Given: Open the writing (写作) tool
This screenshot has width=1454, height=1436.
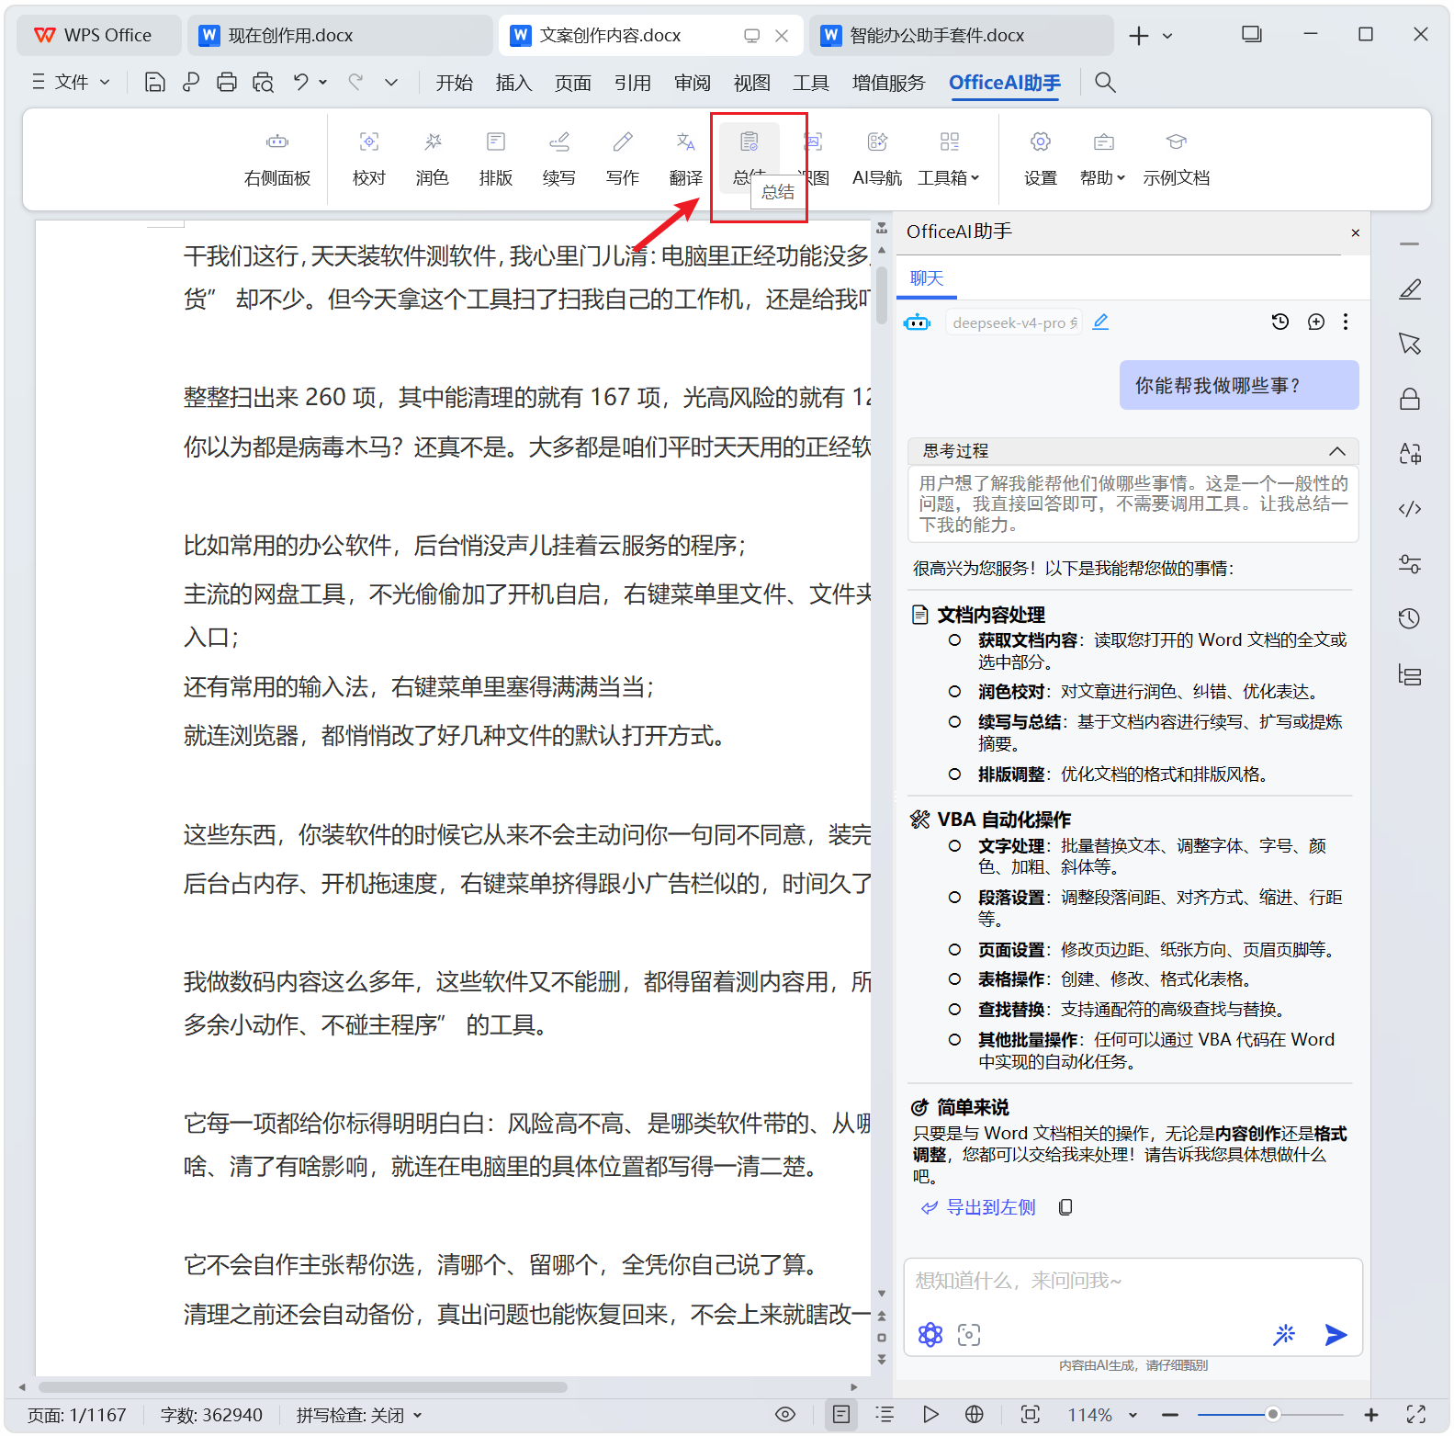Looking at the screenshot, I should point(622,158).
